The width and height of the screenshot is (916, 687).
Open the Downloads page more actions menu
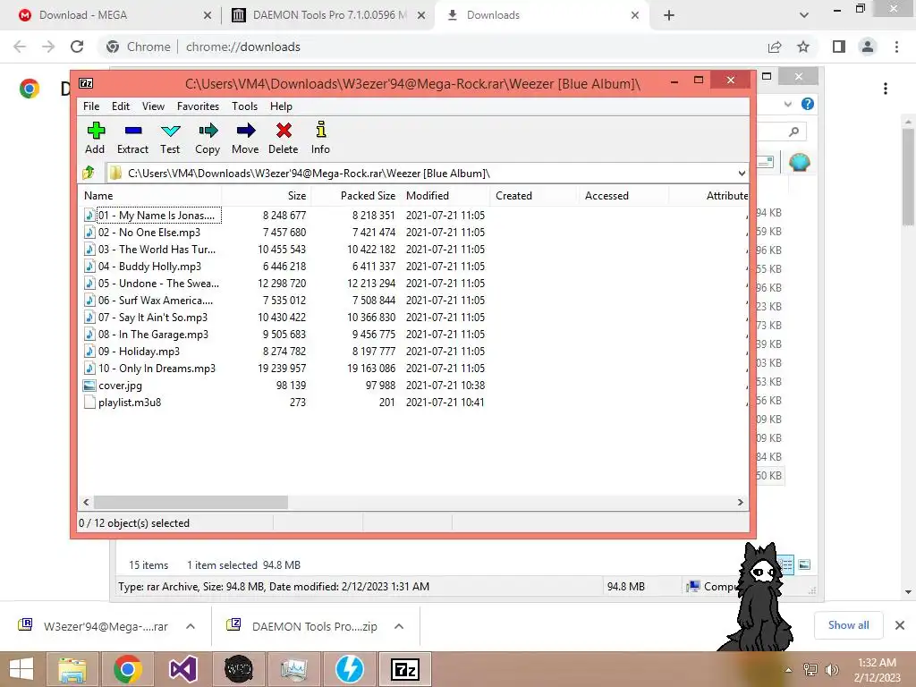click(x=886, y=89)
